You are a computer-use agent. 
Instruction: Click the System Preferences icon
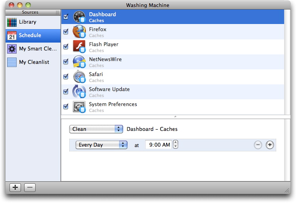[x=79, y=106]
